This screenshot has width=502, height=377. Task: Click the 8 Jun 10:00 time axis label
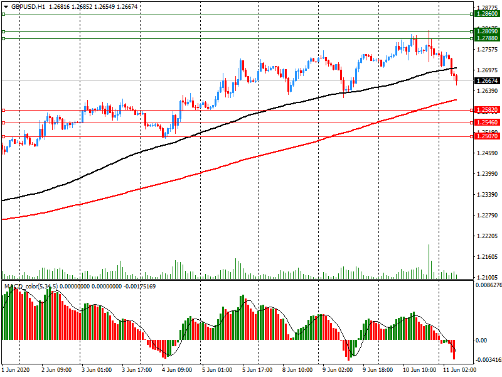tap(297, 370)
